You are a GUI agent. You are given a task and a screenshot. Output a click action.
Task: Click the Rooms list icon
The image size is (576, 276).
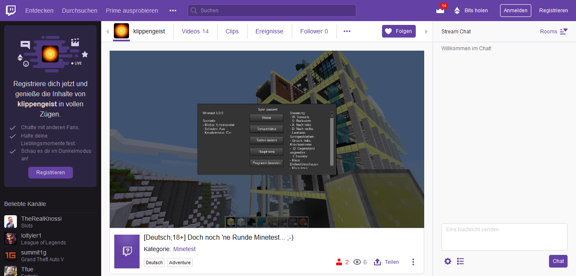click(x=564, y=32)
